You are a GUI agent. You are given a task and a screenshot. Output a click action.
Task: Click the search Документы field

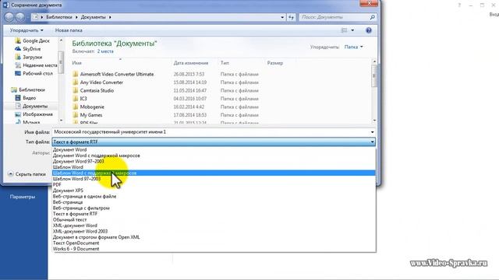pyautogui.click(x=334, y=17)
